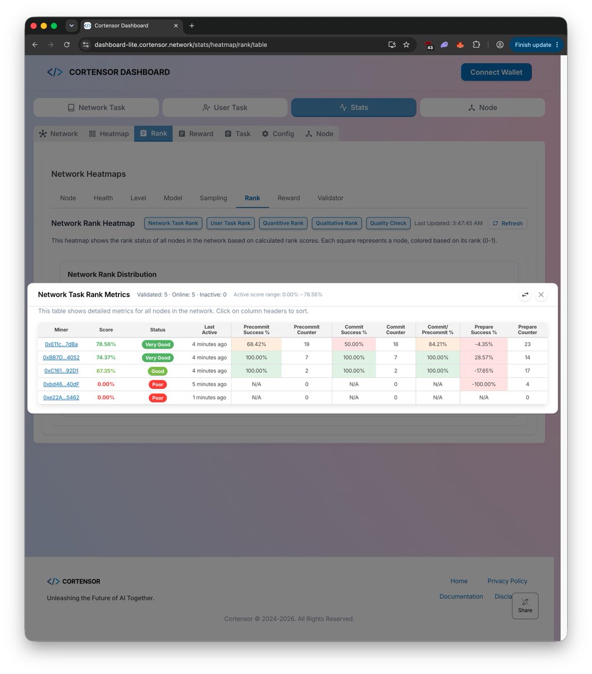Click the Refresh button
The height and width of the screenshot is (674, 592).
click(x=508, y=223)
